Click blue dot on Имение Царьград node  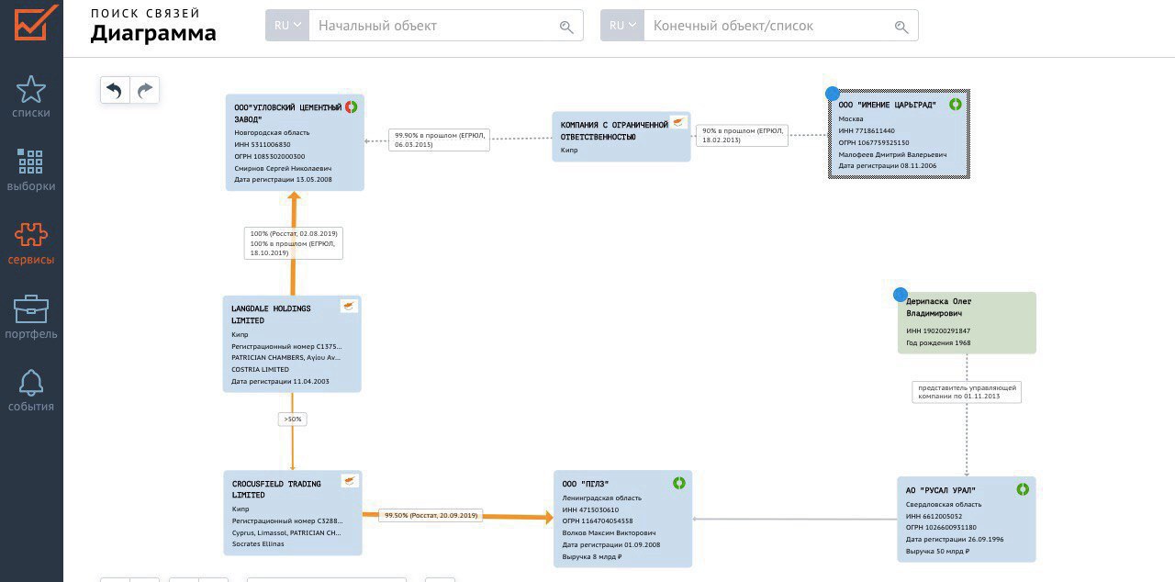pos(832,94)
